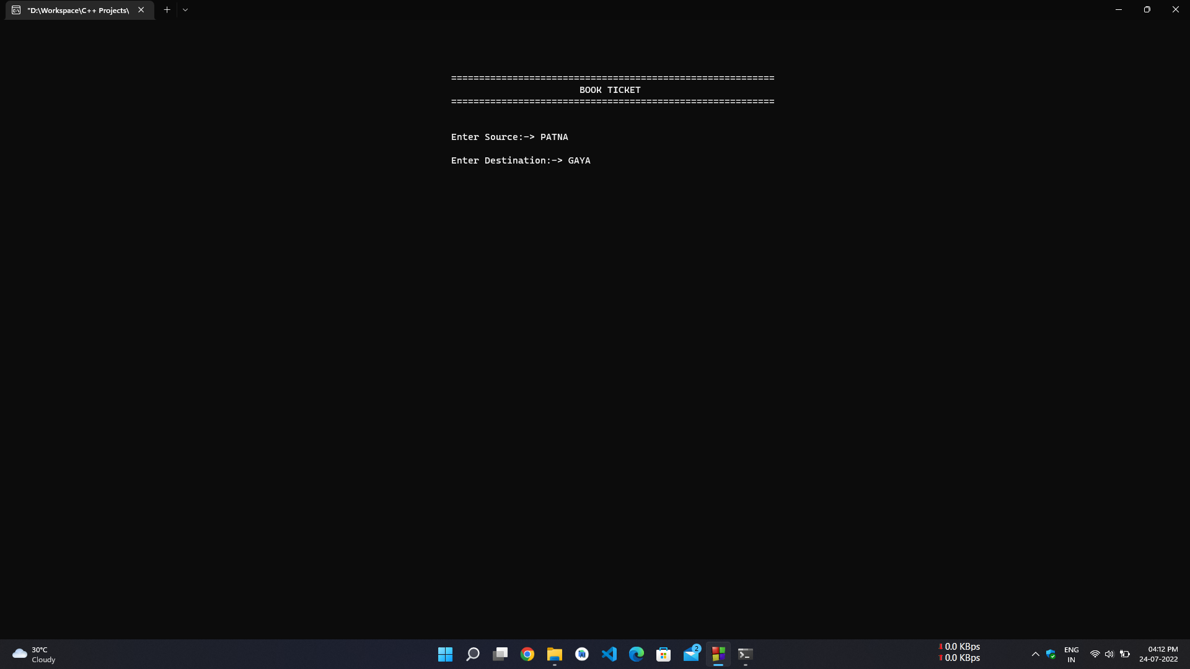
Task: Expand the new tab profile dropdown
Action: coord(185,10)
